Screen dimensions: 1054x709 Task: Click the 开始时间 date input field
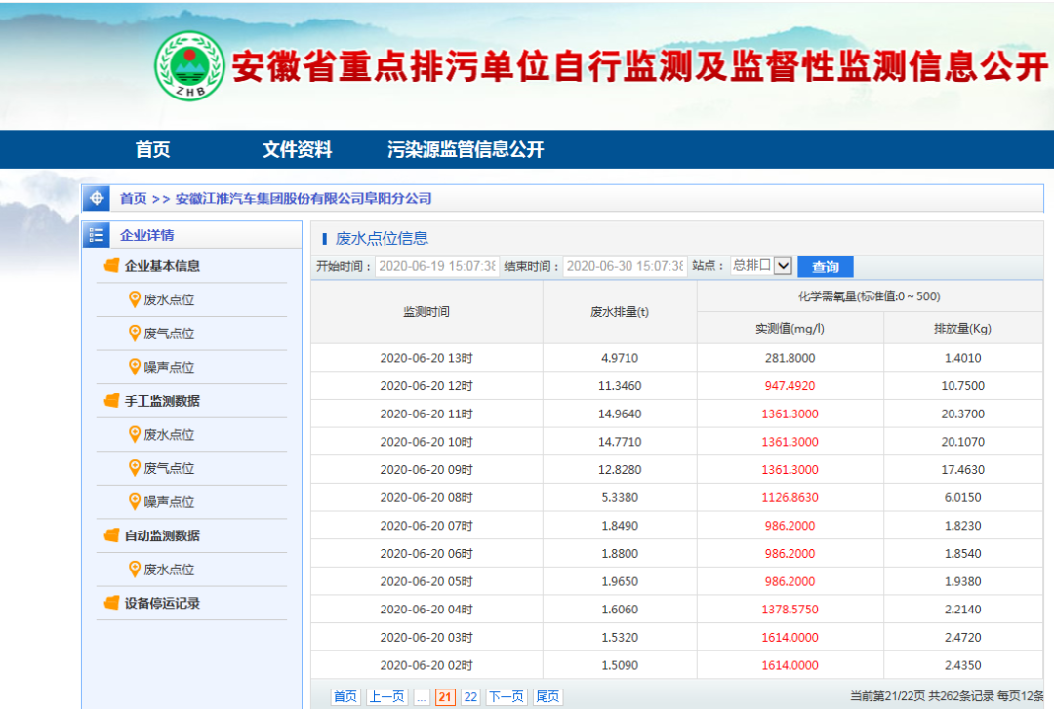437,266
